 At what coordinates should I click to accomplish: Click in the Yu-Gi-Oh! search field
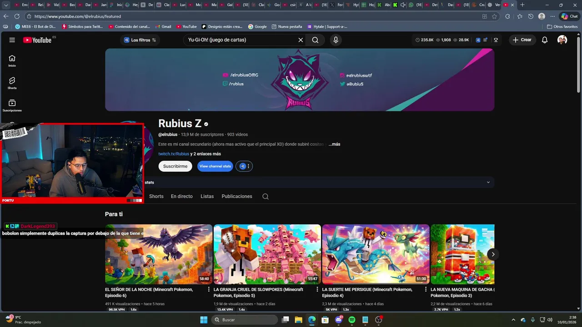coord(241,40)
